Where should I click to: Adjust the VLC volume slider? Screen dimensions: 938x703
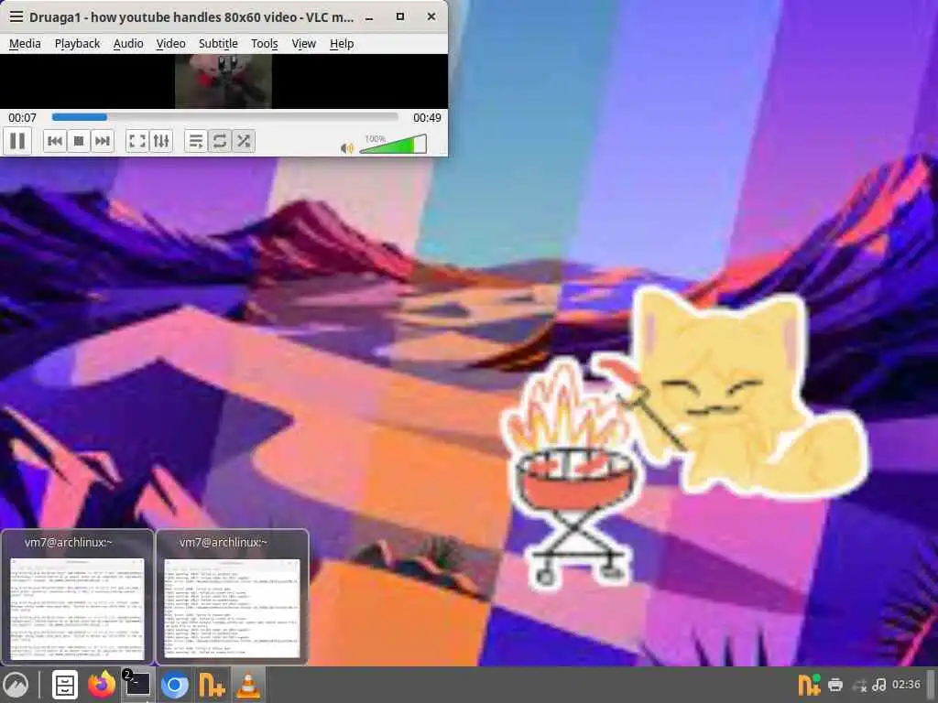coord(393,144)
